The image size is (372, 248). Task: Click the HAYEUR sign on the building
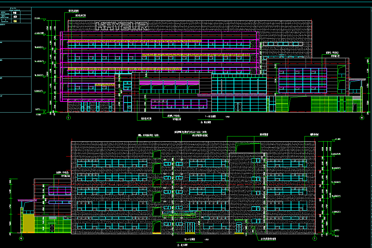coord(121,26)
